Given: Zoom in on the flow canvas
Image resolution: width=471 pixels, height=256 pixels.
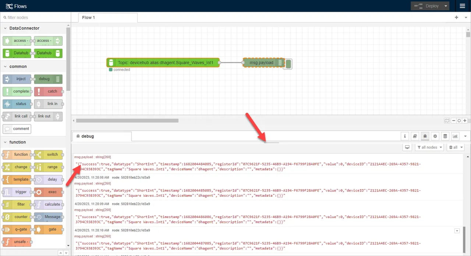Looking at the screenshot, I should coord(464,120).
